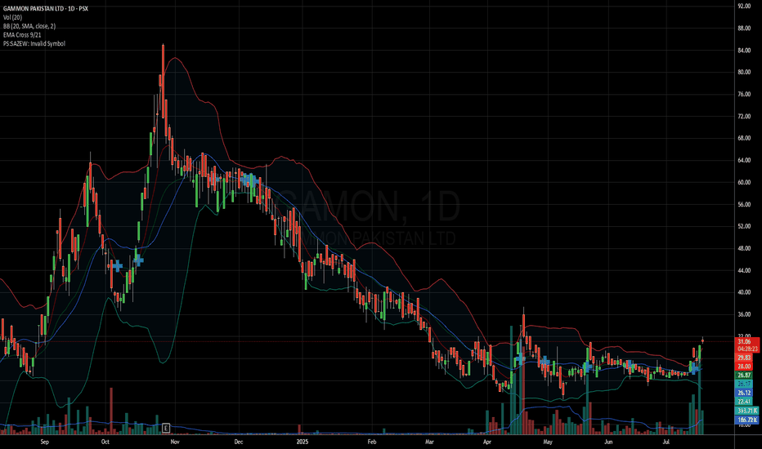Screen dimensions: 762x449
Task: Click the current price label 31.06
Action: (747, 342)
